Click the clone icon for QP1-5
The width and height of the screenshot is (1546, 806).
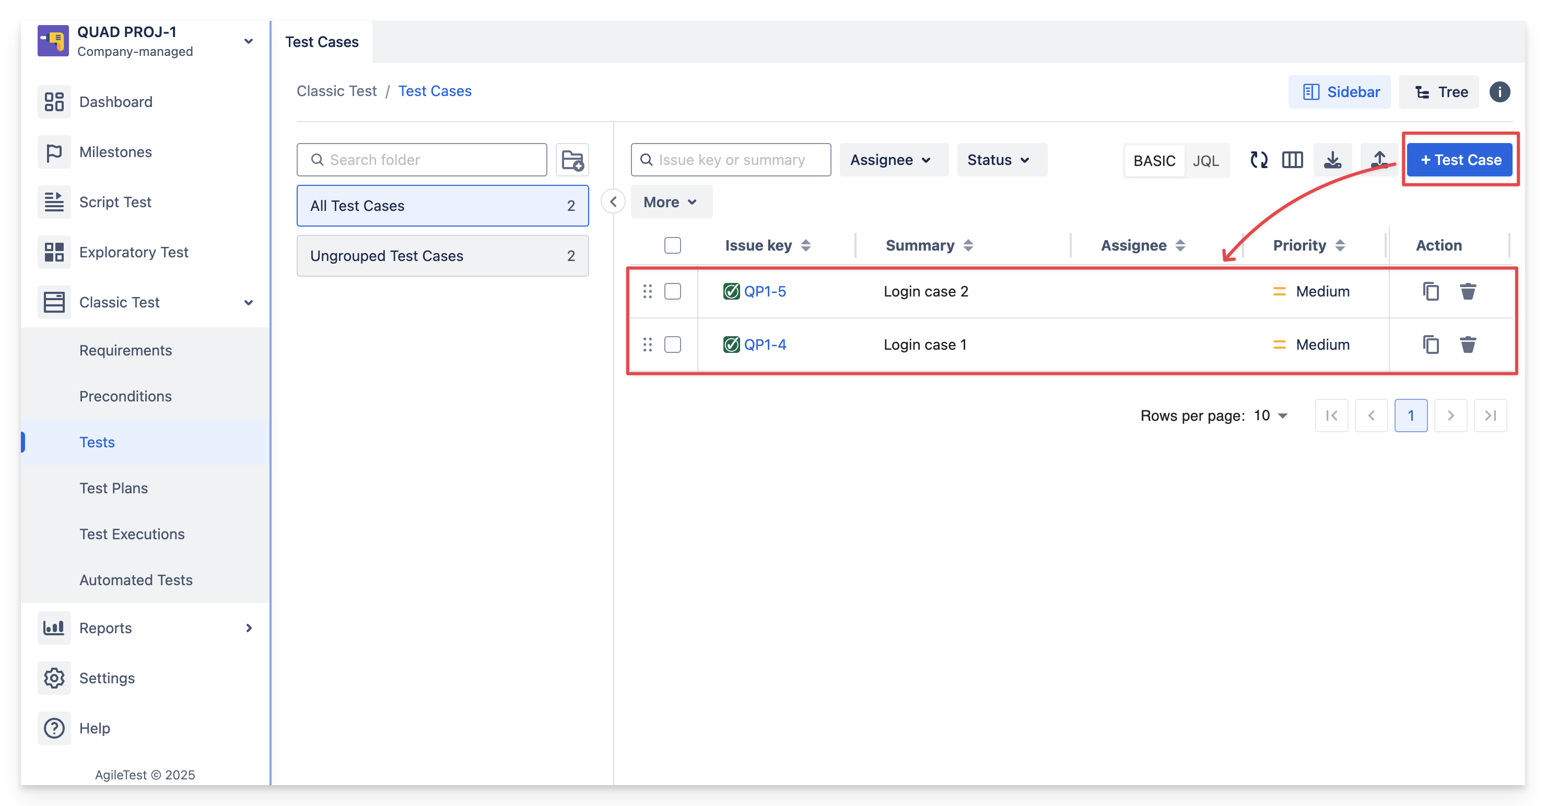pyautogui.click(x=1431, y=291)
